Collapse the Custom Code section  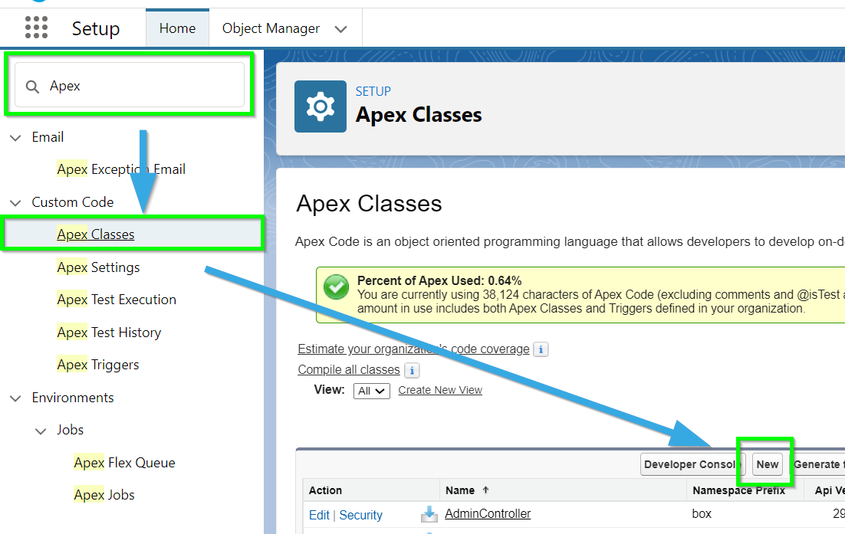[15, 203]
